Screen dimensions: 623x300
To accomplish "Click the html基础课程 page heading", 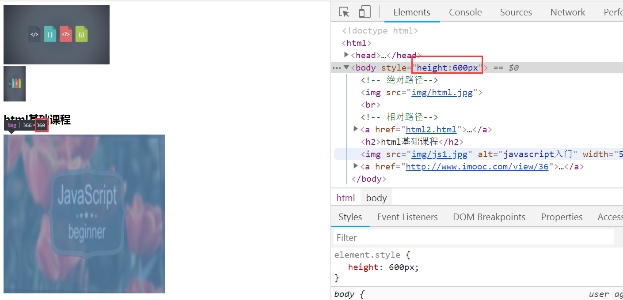I will 37,119.
